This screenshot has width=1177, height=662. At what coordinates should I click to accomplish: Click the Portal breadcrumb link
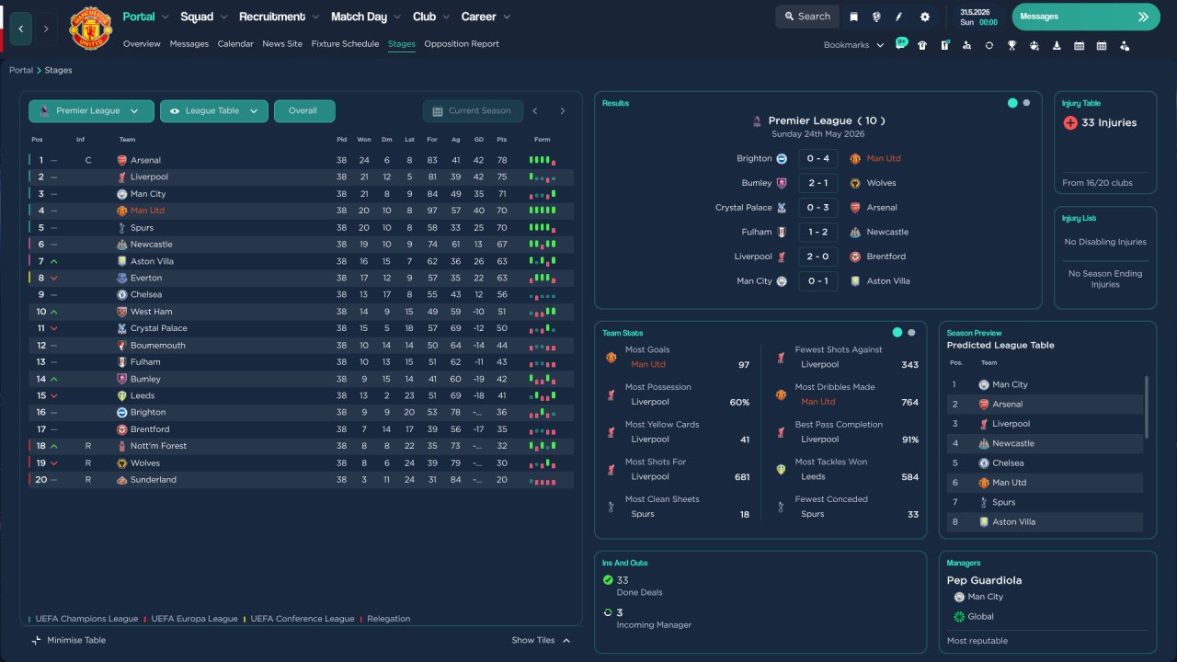pyautogui.click(x=21, y=70)
